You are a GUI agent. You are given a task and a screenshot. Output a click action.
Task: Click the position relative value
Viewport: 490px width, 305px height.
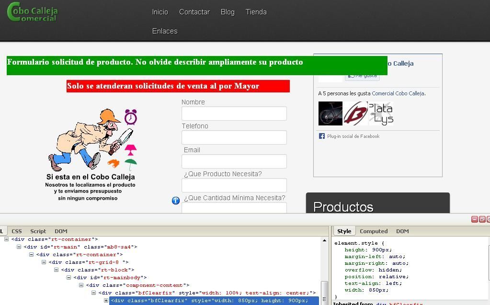coord(393,277)
